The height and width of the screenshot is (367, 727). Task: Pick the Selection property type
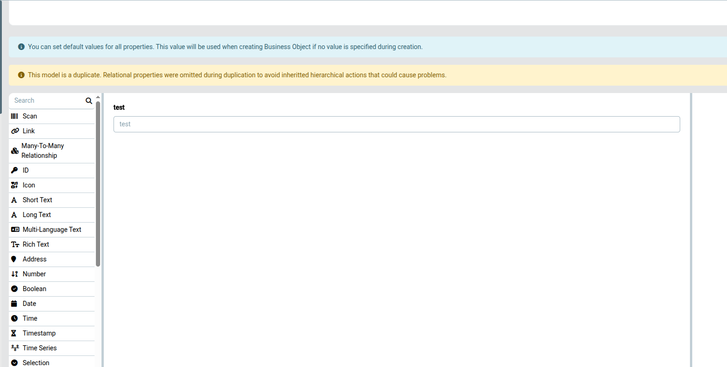36,362
